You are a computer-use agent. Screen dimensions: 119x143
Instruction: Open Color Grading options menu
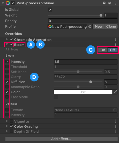tap(116, 126)
